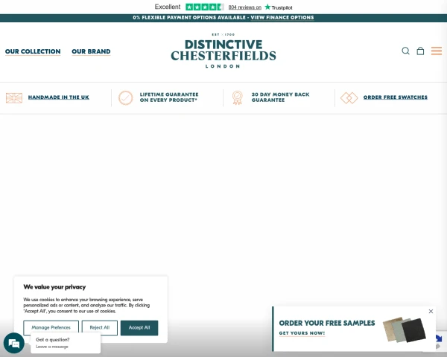447x357 pixels.
Task: Click View Finance Options link
Action: (282, 18)
